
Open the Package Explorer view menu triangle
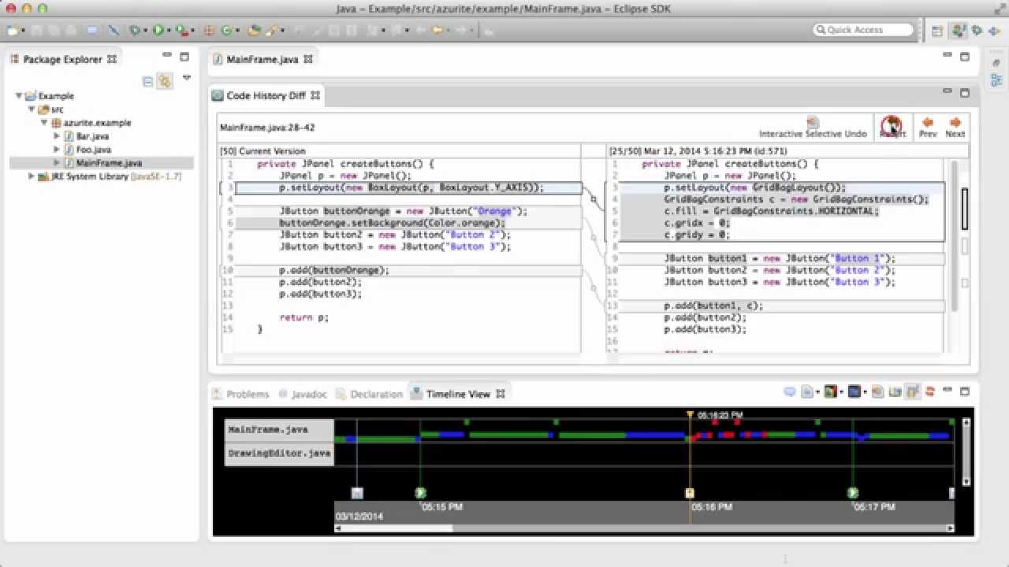(x=187, y=78)
